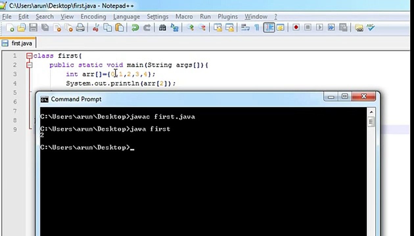Click the user defined language icon
This screenshot has height=236, width=414.
point(280,28)
